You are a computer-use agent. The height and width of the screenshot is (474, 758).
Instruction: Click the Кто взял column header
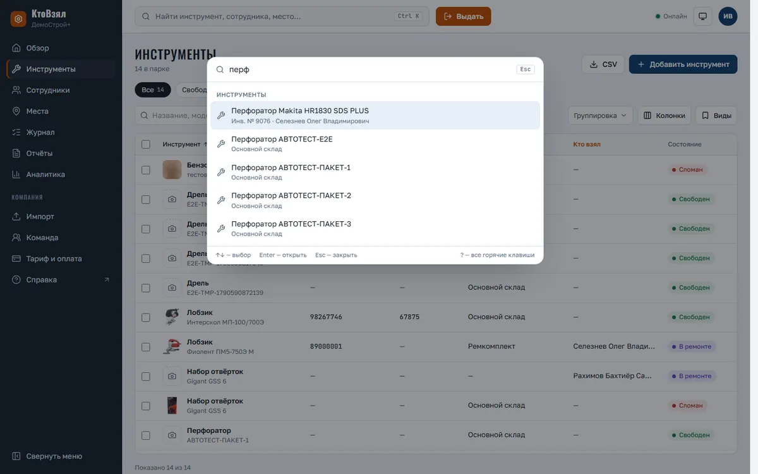pyautogui.click(x=587, y=144)
